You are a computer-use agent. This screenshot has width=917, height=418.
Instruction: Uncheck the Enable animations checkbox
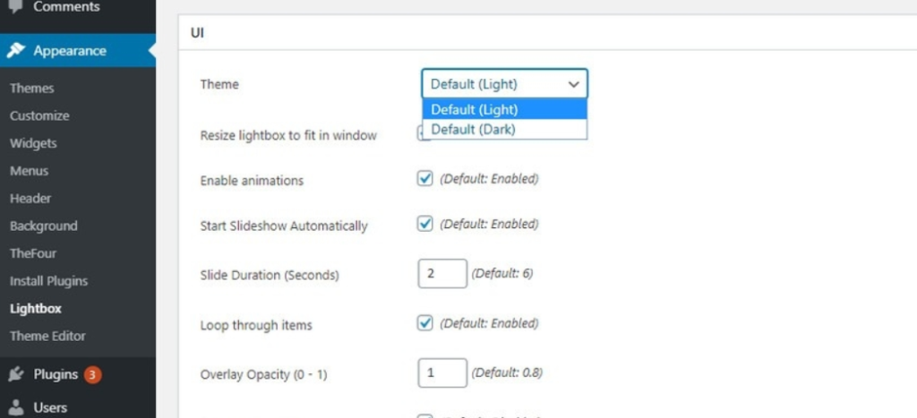424,179
